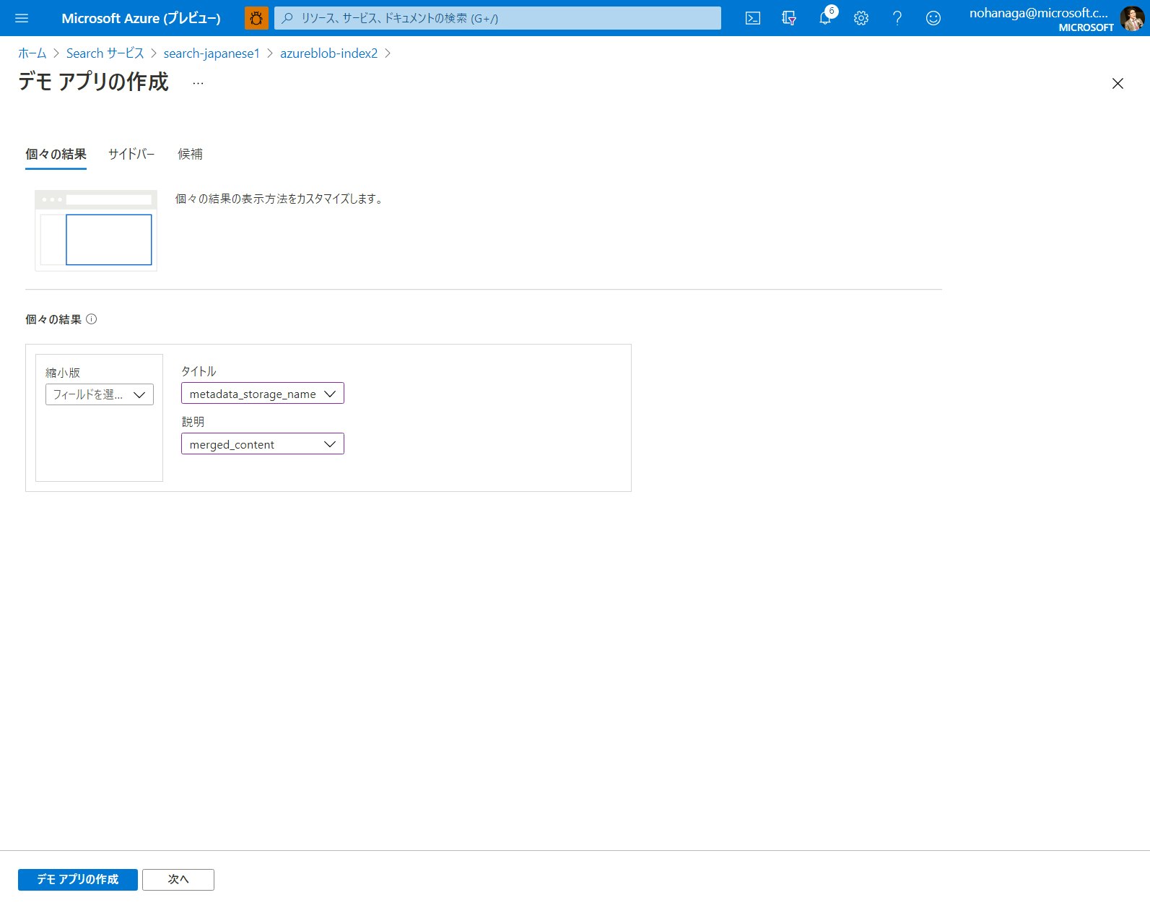Click the nohanaga@microsoft account name
Viewport: 1150px width, 908px height.
(x=1038, y=13)
